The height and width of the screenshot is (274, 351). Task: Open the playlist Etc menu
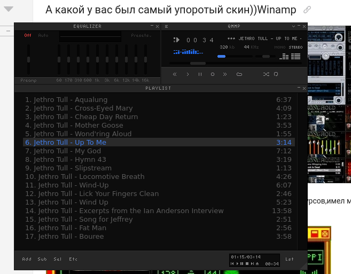coord(73,259)
